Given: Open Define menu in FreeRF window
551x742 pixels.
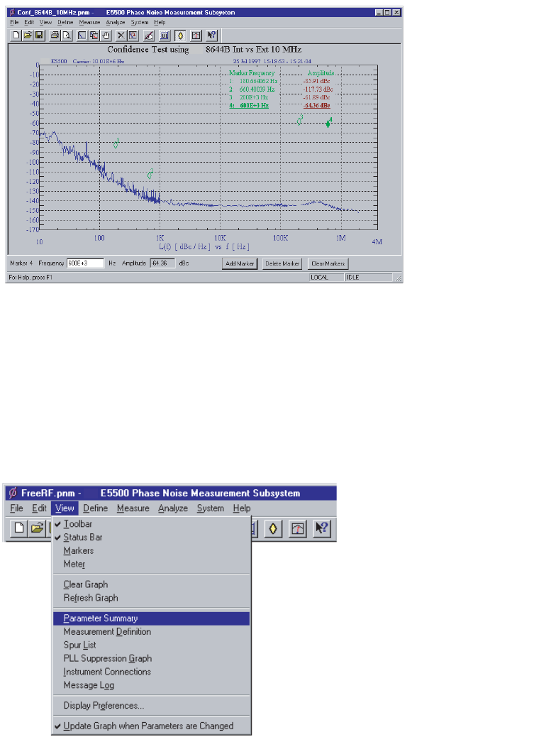Looking at the screenshot, I should pyautogui.click(x=96, y=508).
